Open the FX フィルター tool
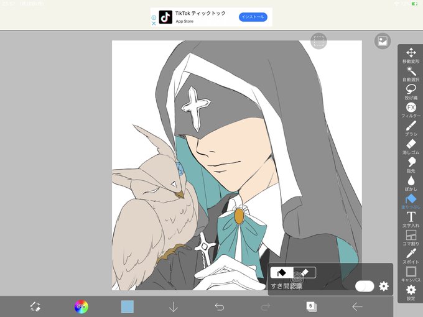The image size is (423, 317). tap(411, 110)
